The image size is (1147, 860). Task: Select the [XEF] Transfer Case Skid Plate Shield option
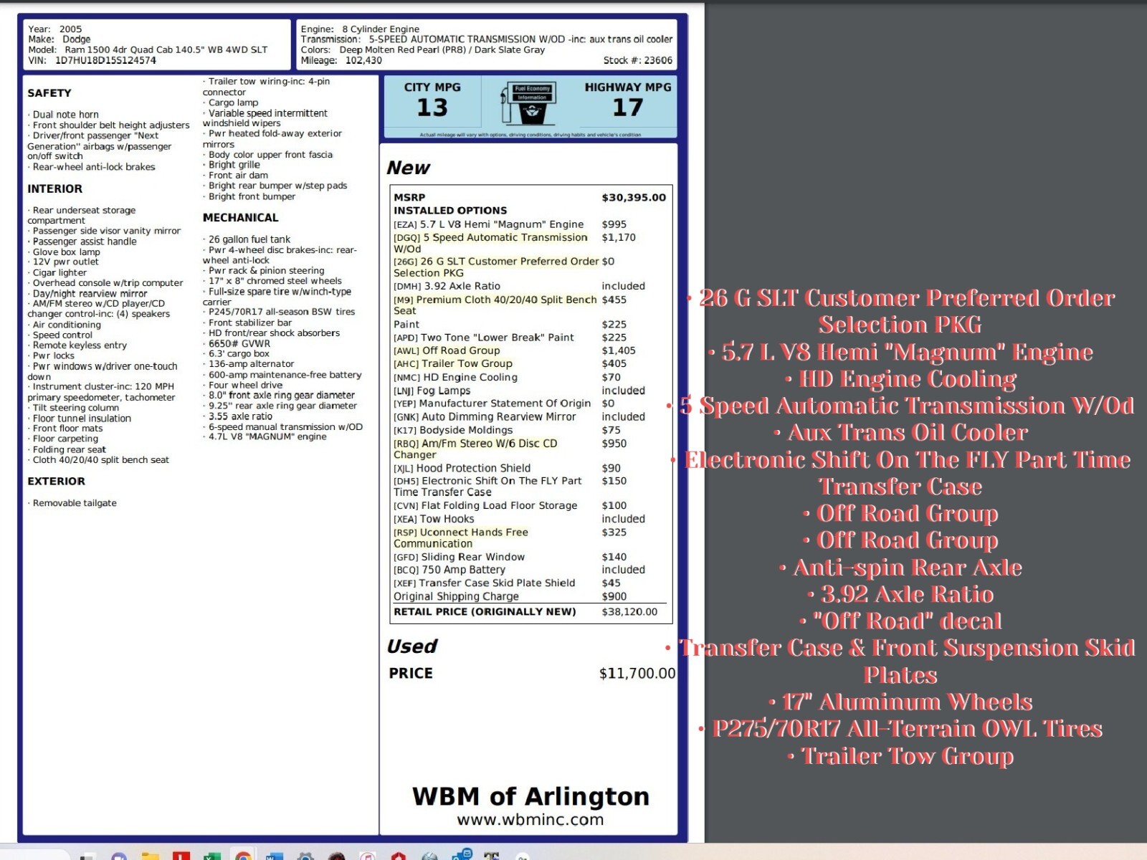(507, 583)
